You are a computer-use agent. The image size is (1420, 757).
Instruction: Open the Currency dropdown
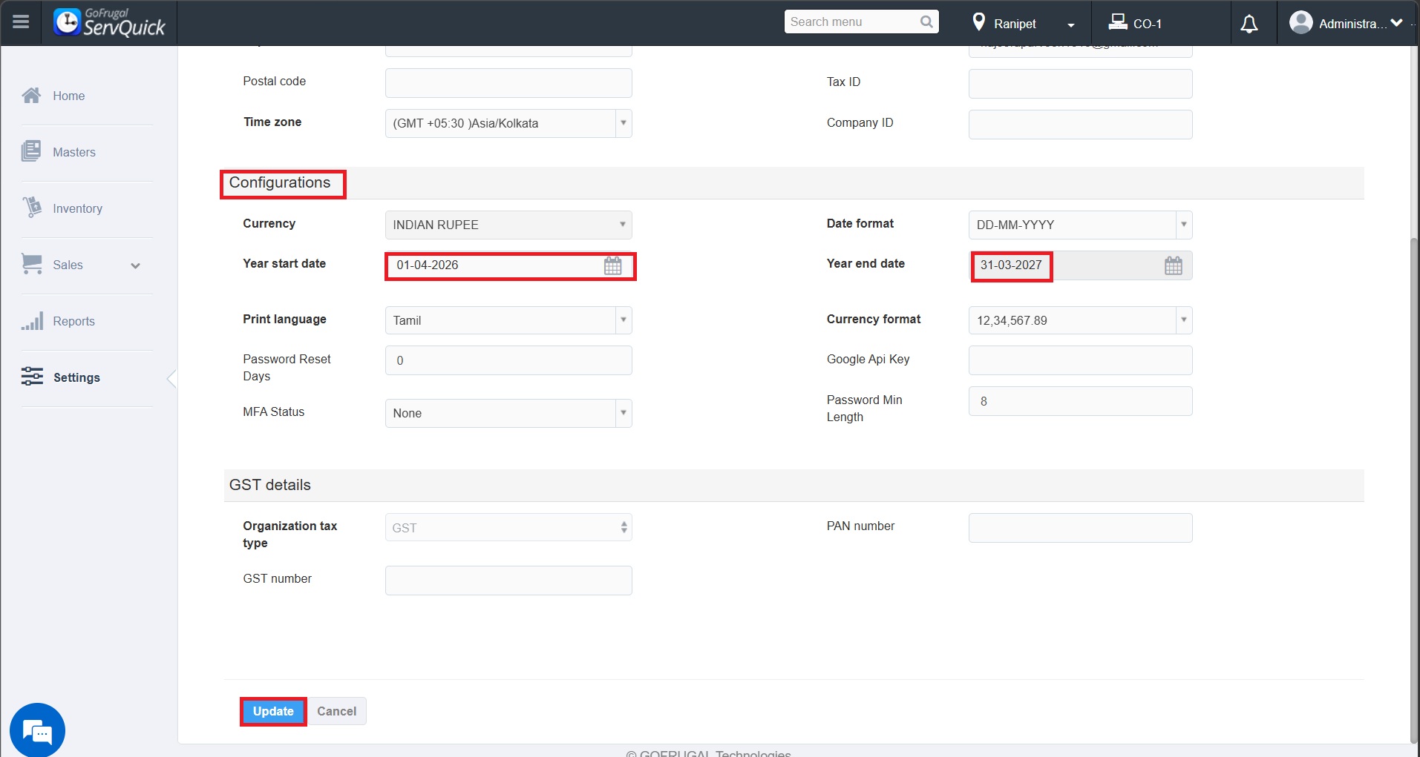point(508,225)
